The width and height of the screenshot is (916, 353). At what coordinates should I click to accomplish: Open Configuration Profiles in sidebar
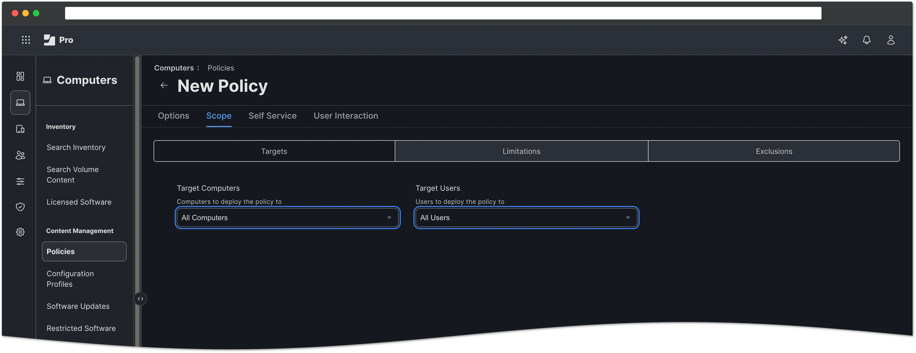tap(70, 279)
